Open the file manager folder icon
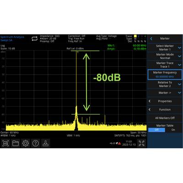This screenshot has height=183, width=183. (16, 143)
